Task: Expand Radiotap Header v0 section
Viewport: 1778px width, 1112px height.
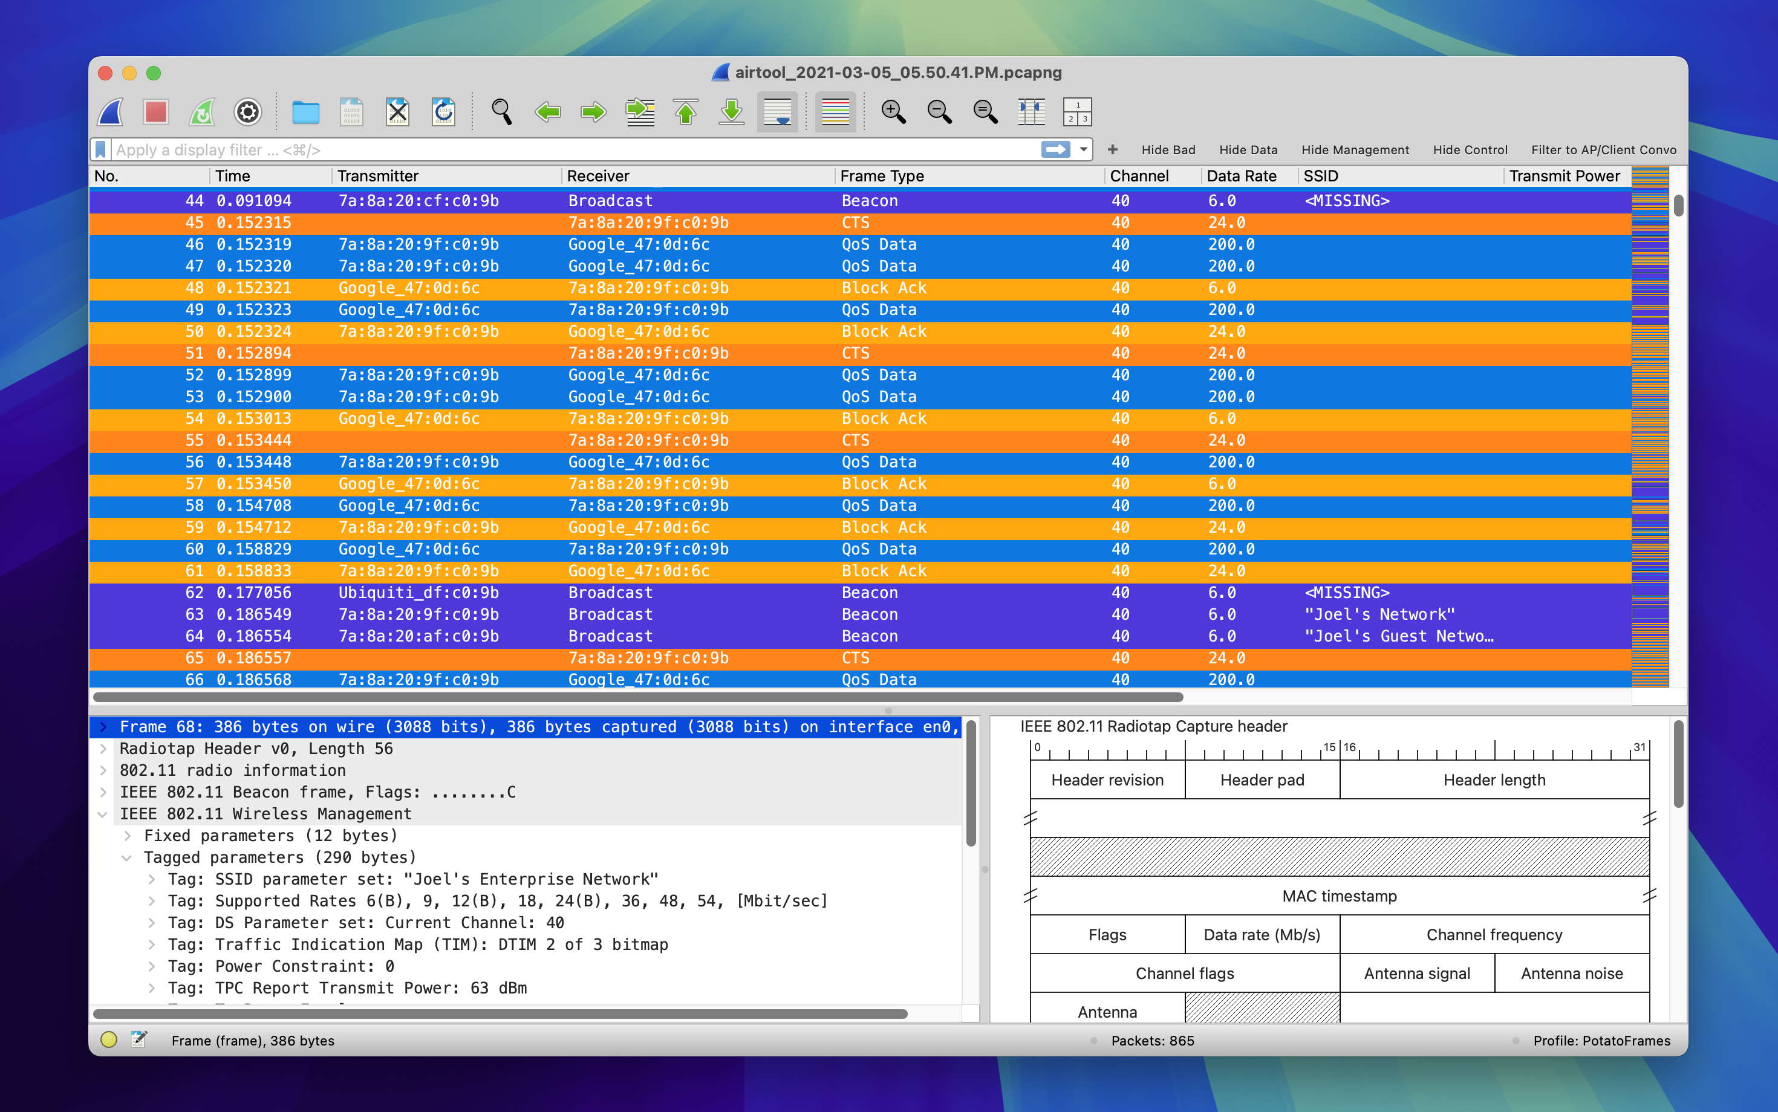Action: coord(103,749)
